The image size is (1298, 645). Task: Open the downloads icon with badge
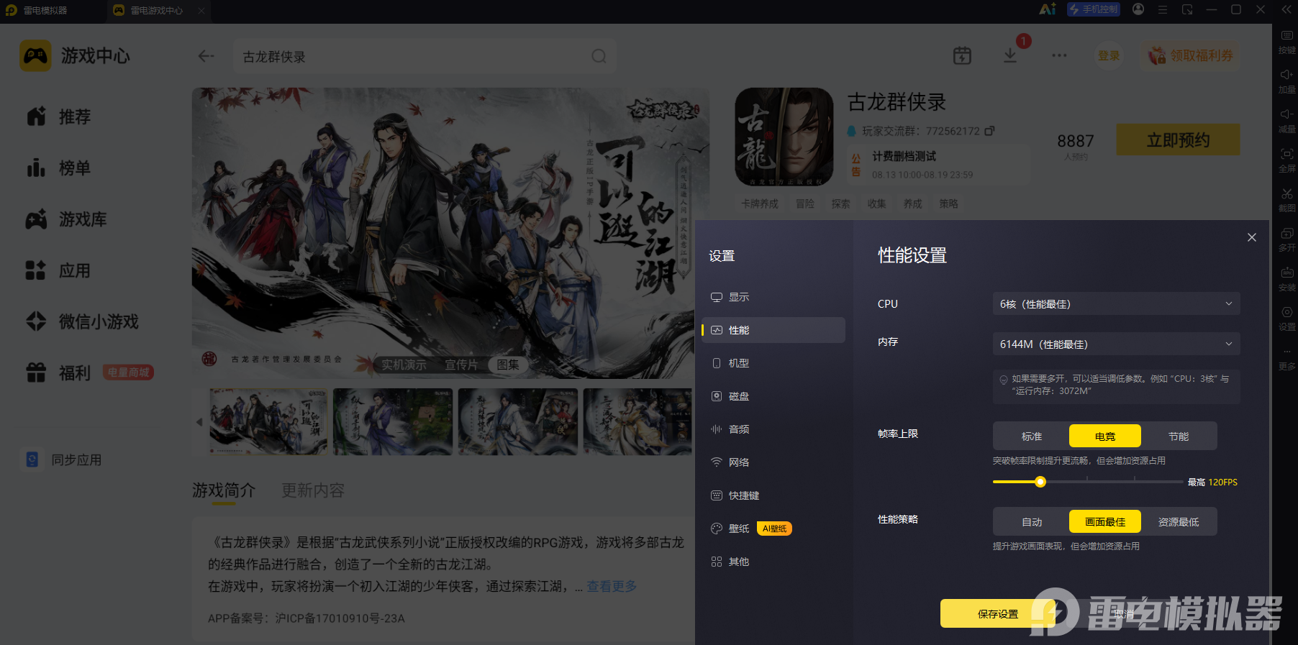[1011, 55]
